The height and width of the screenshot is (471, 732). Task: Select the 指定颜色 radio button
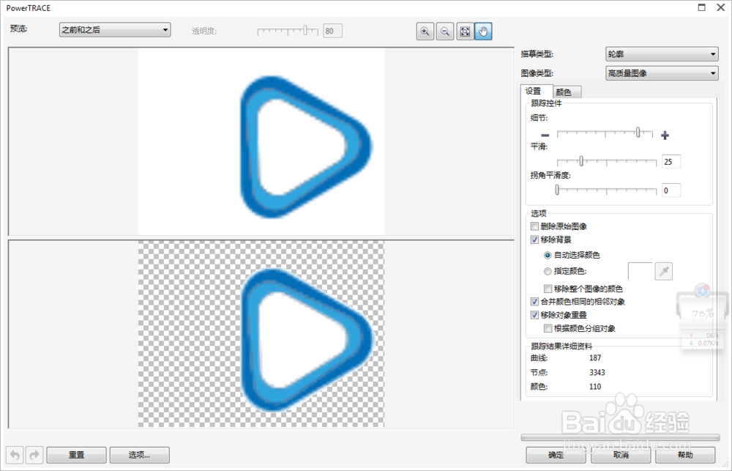(x=548, y=271)
